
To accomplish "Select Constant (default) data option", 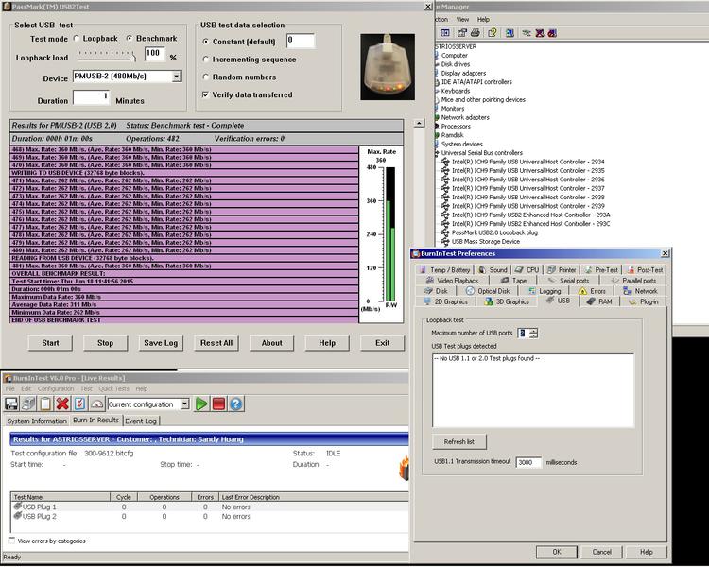I will [x=206, y=42].
